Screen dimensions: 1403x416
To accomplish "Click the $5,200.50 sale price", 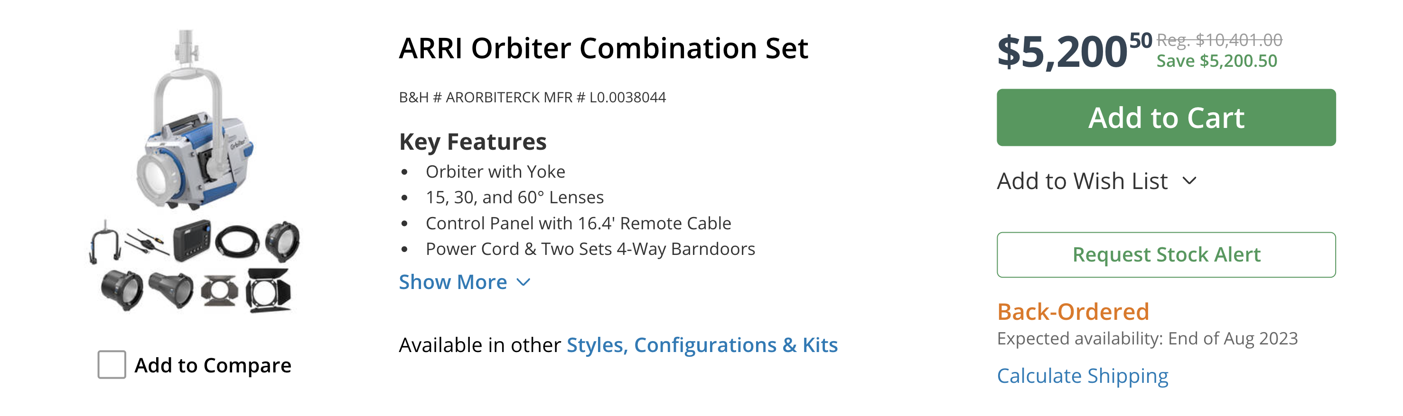I will point(1062,52).
